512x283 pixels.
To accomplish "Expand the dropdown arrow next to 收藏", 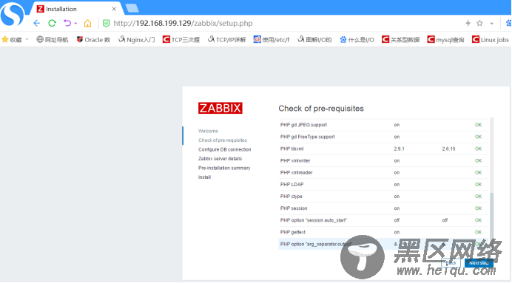I will [x=27, y=39].
